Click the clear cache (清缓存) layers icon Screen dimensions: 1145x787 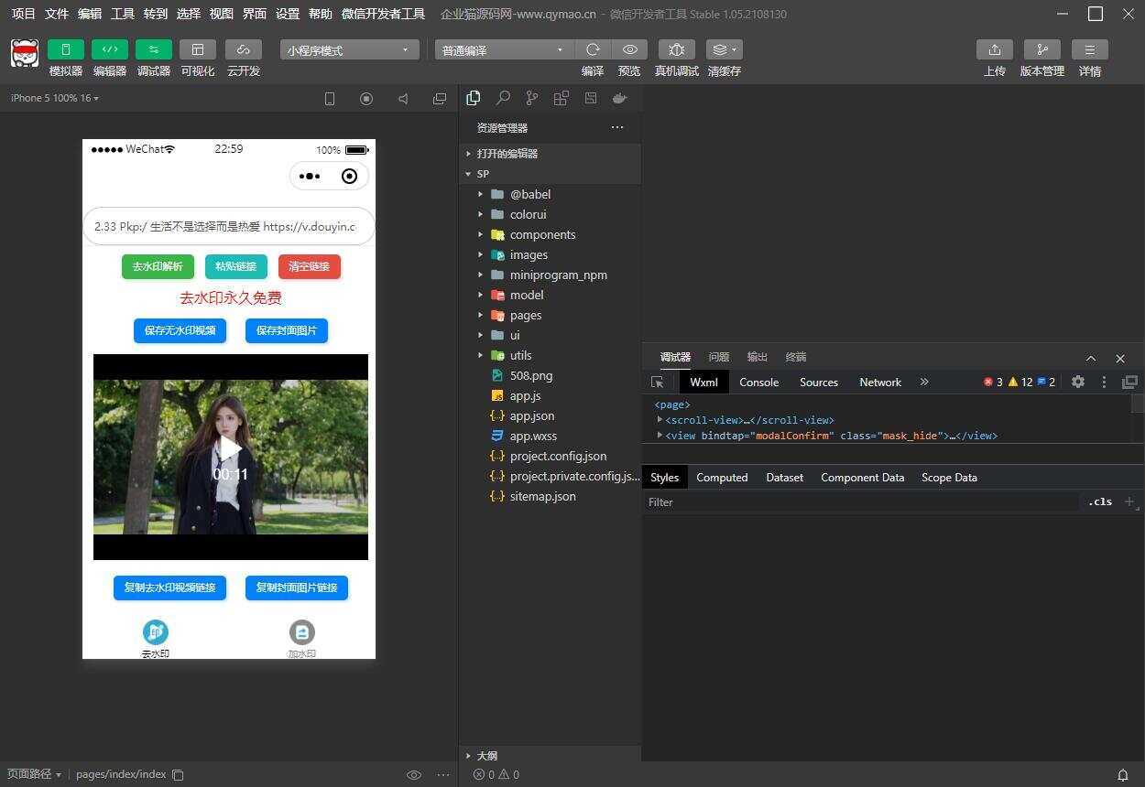click(x=719, y=49)
